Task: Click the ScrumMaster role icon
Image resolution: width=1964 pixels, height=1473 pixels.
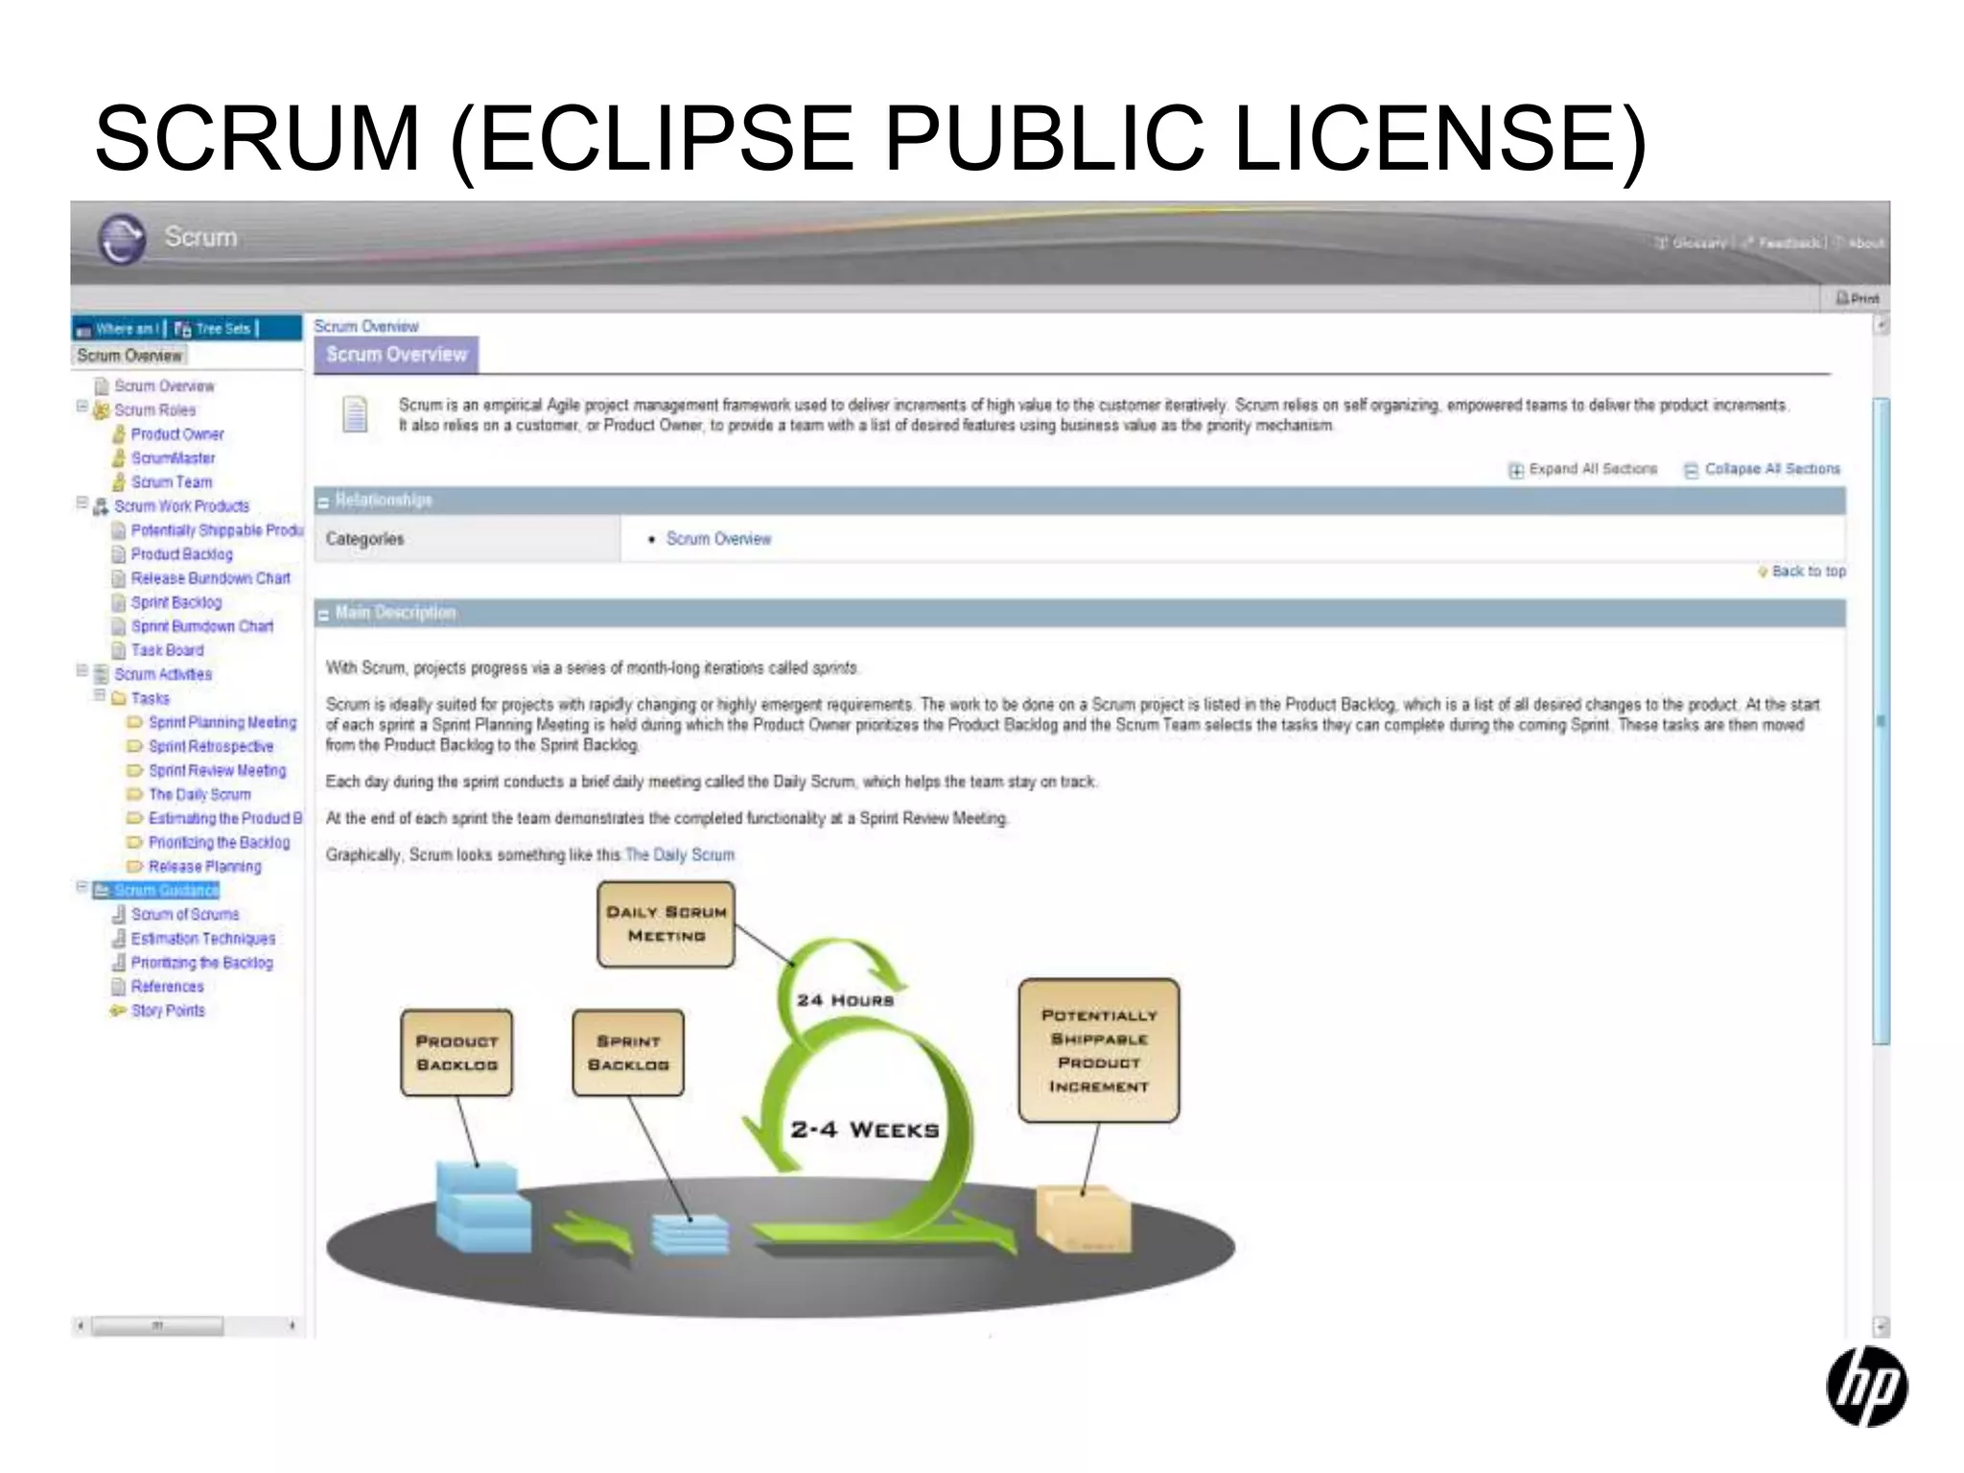Action: click(x=119, y=458)
